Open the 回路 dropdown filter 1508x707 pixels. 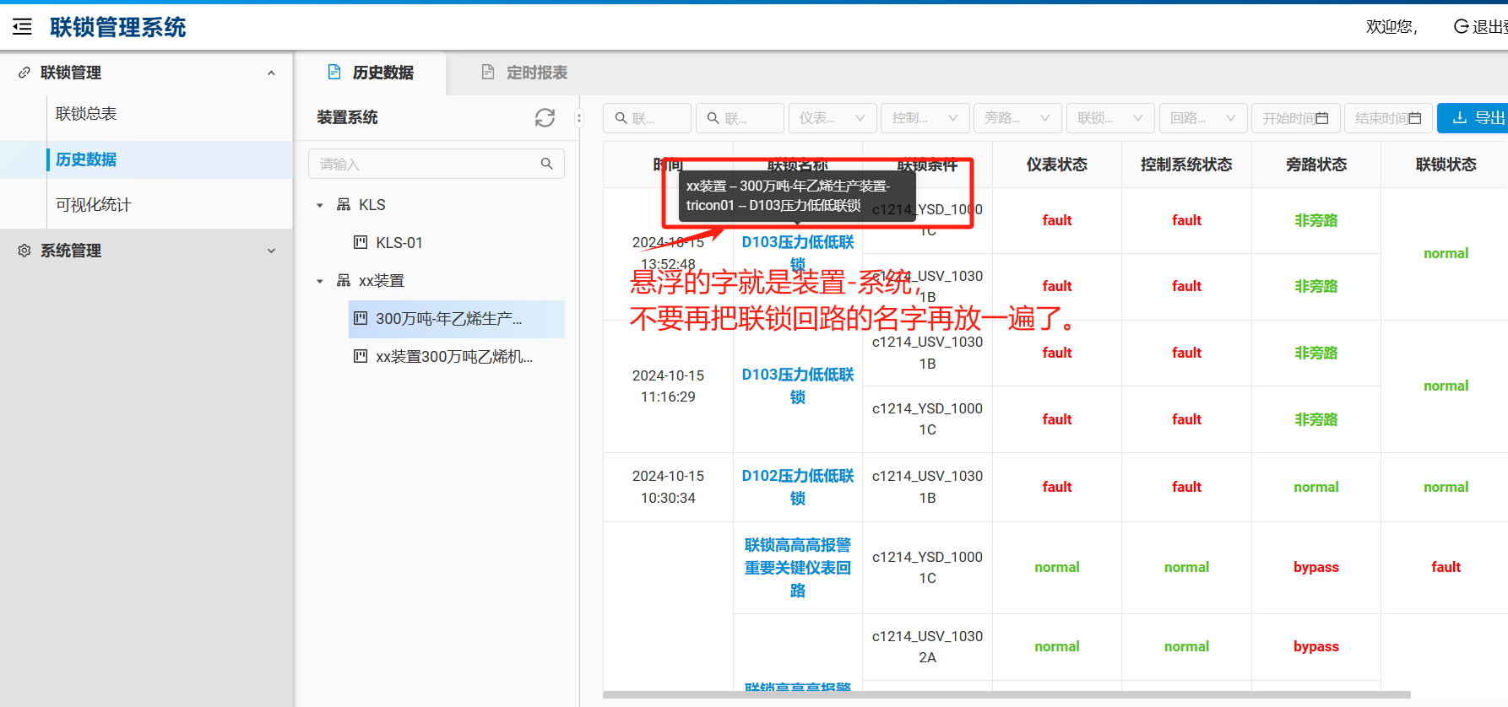point(1203,118)
